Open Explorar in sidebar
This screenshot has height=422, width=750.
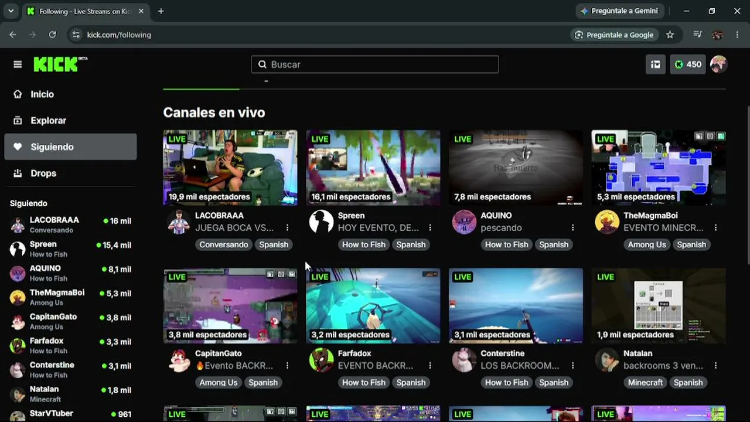click(x=70, y=120)
